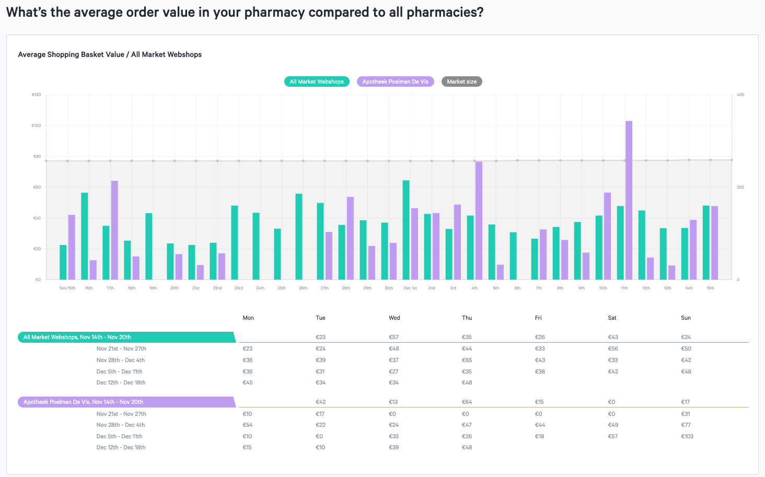Click the '€65' table cell
Image resolution: width=765 pixels, height=477 pixels.
coord(467,360)
